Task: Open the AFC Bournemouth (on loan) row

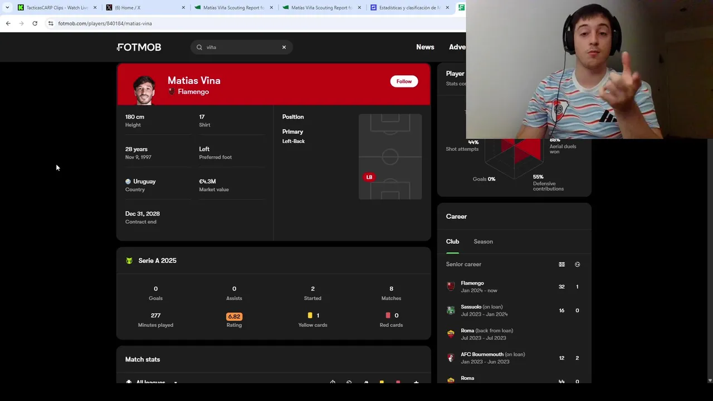Action: pos(514,358)
